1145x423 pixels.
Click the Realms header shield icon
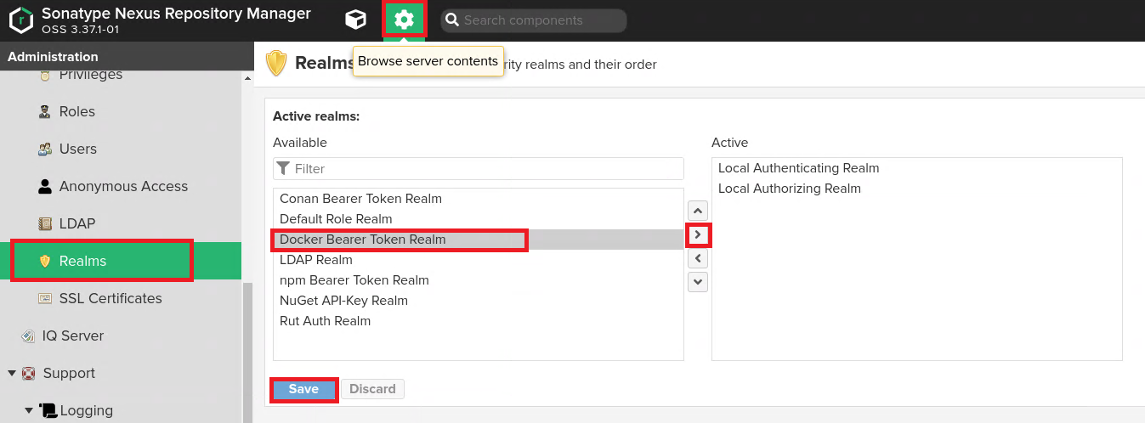276,64
